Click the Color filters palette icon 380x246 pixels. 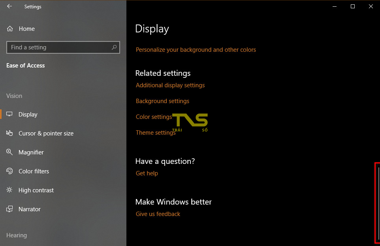pyautogui.click(x=10, y=171)
